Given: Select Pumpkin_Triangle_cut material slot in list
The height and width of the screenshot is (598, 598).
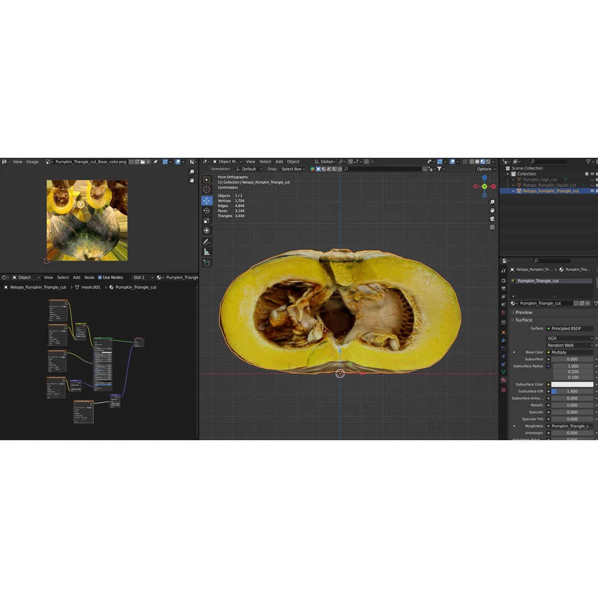Looking at the screenshot, I should click(x=551, y=281).
